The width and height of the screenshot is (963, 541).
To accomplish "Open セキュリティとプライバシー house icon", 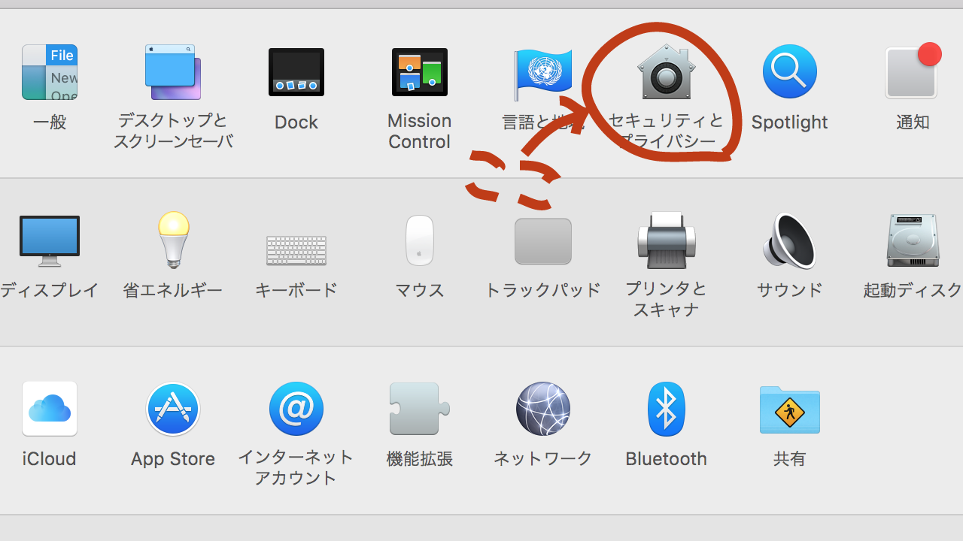I will click(x=667, y=72).
